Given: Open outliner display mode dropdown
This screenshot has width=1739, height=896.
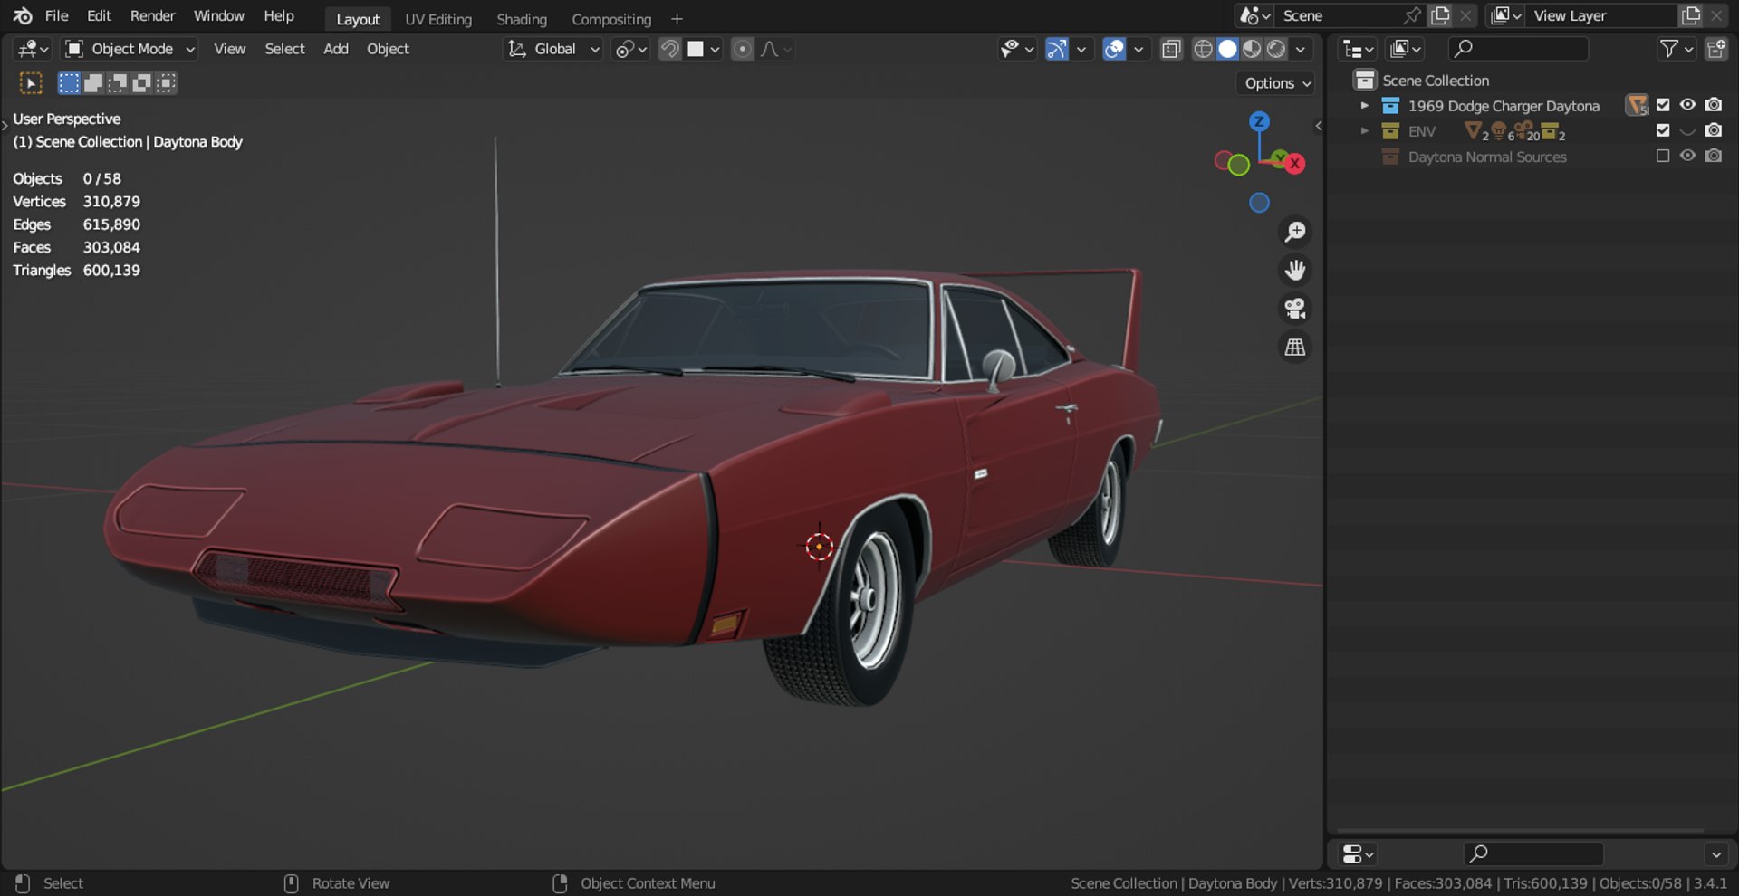Looking at the screenshot, I should 1405,49.
